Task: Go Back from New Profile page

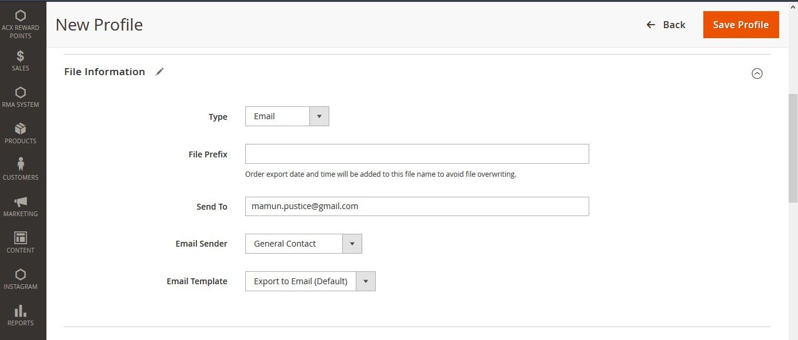Action: 666,25
